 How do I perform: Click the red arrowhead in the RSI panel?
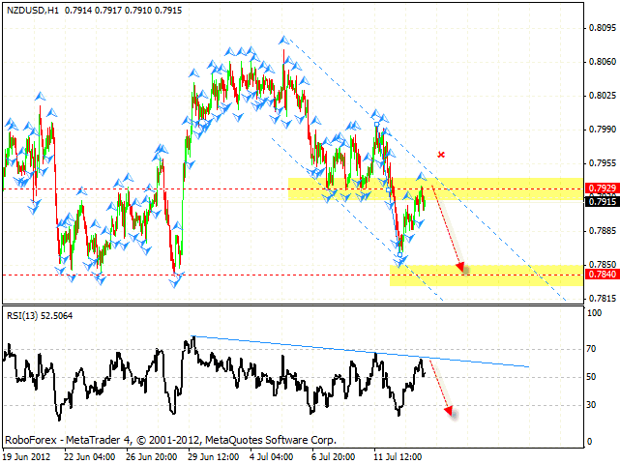click(x=449, y=412)
